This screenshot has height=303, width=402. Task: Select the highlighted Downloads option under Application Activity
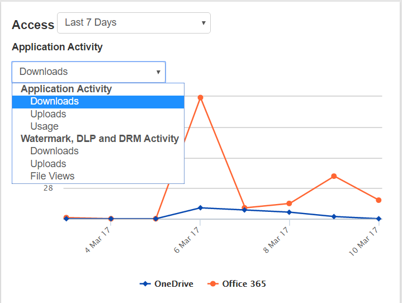98,102
